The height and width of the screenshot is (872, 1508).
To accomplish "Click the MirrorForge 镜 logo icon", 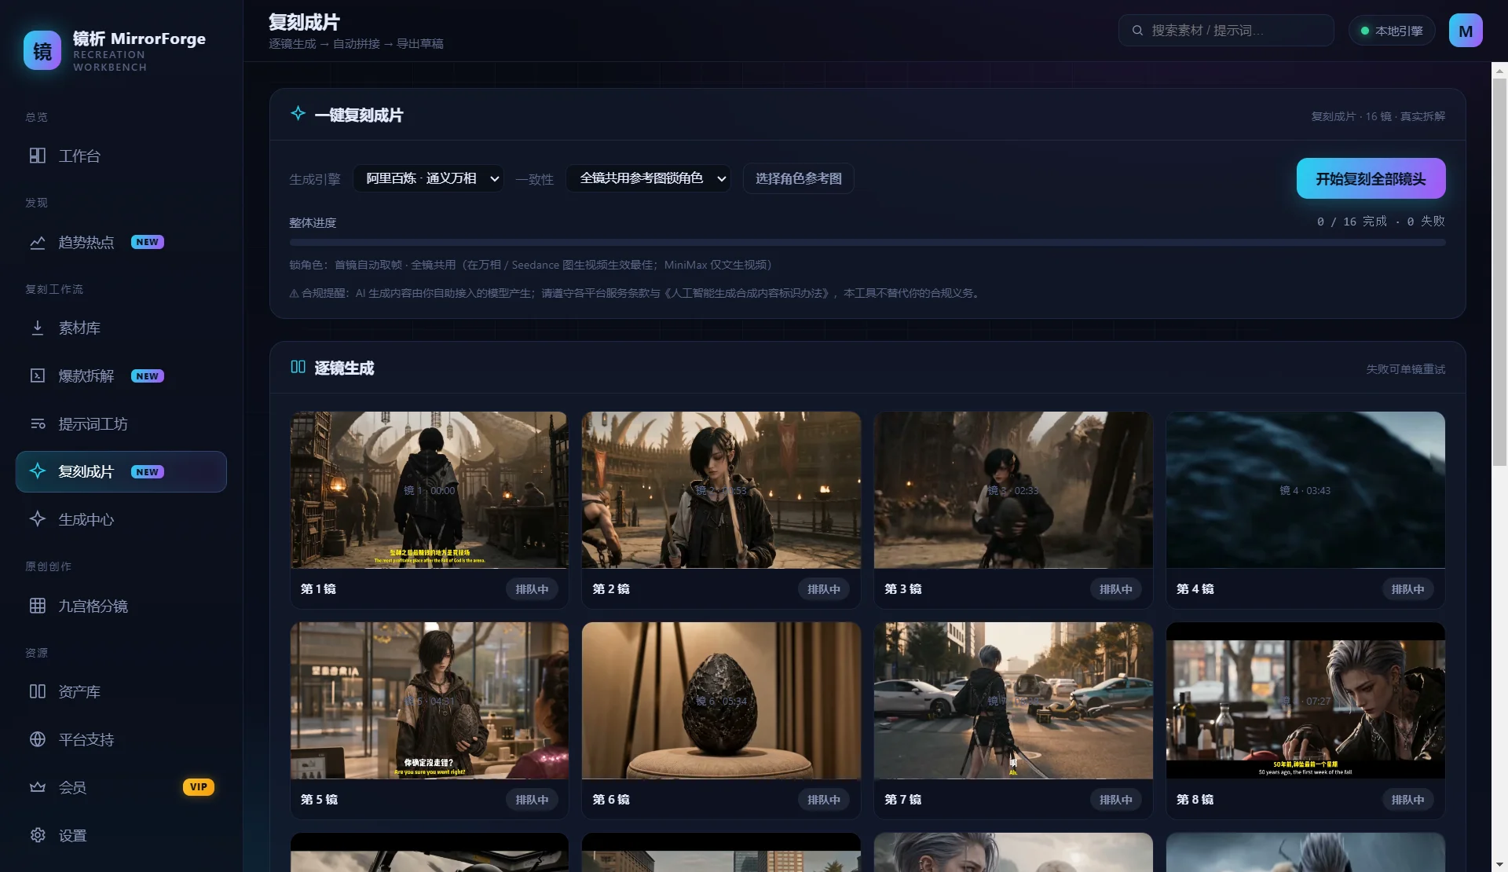I will tap(42, 50).
